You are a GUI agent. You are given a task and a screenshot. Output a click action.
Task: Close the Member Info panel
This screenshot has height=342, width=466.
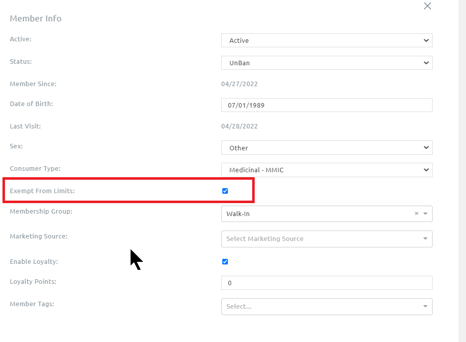(427, 6)
